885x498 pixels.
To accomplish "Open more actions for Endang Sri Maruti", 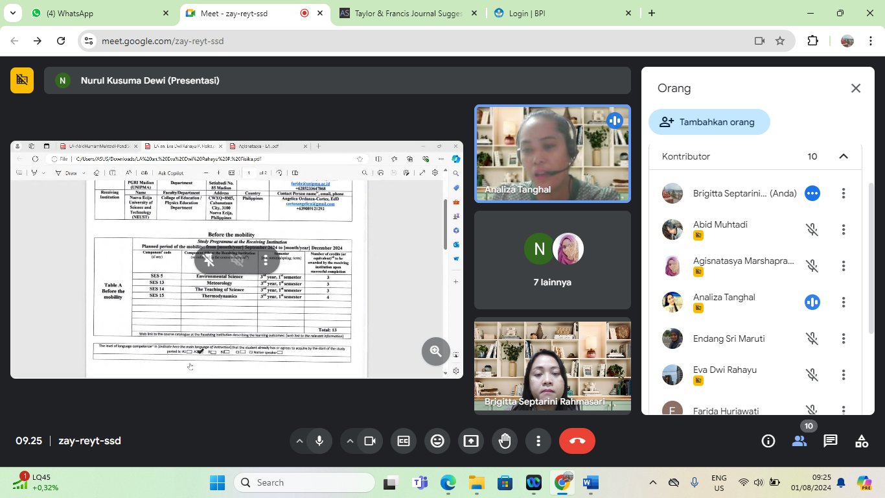I will pos(844,338).
